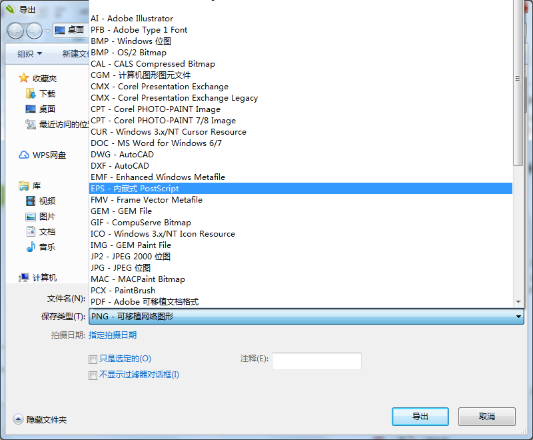Image resolution: width=533 pixels, height=440 pixels.
Task: Open the 组织 dropdown menu
Action: [x=29, y=54]
